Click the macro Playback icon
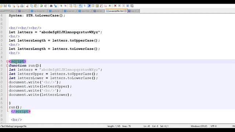The width and height of the screenshot is (235, 132). click(x=124, y=6)
